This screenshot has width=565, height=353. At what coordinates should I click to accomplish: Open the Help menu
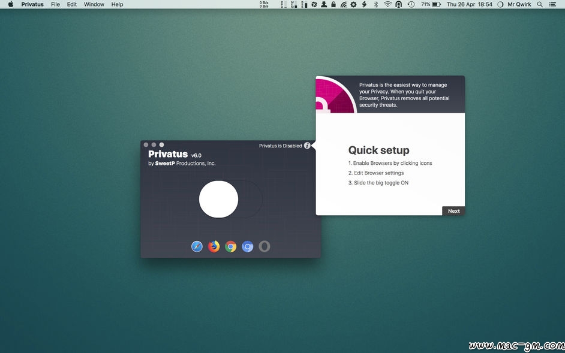click(x=117, y=4)
